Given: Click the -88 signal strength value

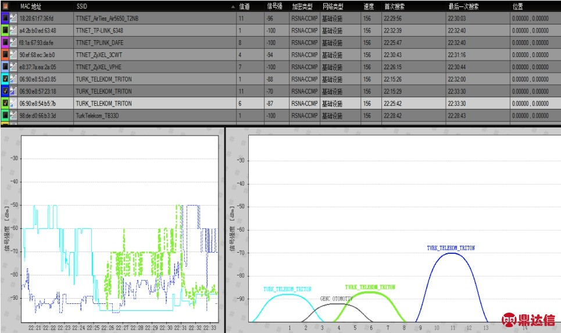Looking at the screenshot, I should pyautogui.click(x=270, y=79).
